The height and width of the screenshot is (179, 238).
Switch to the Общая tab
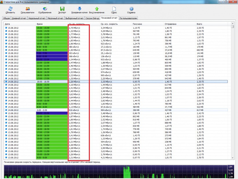coord(7,18)
